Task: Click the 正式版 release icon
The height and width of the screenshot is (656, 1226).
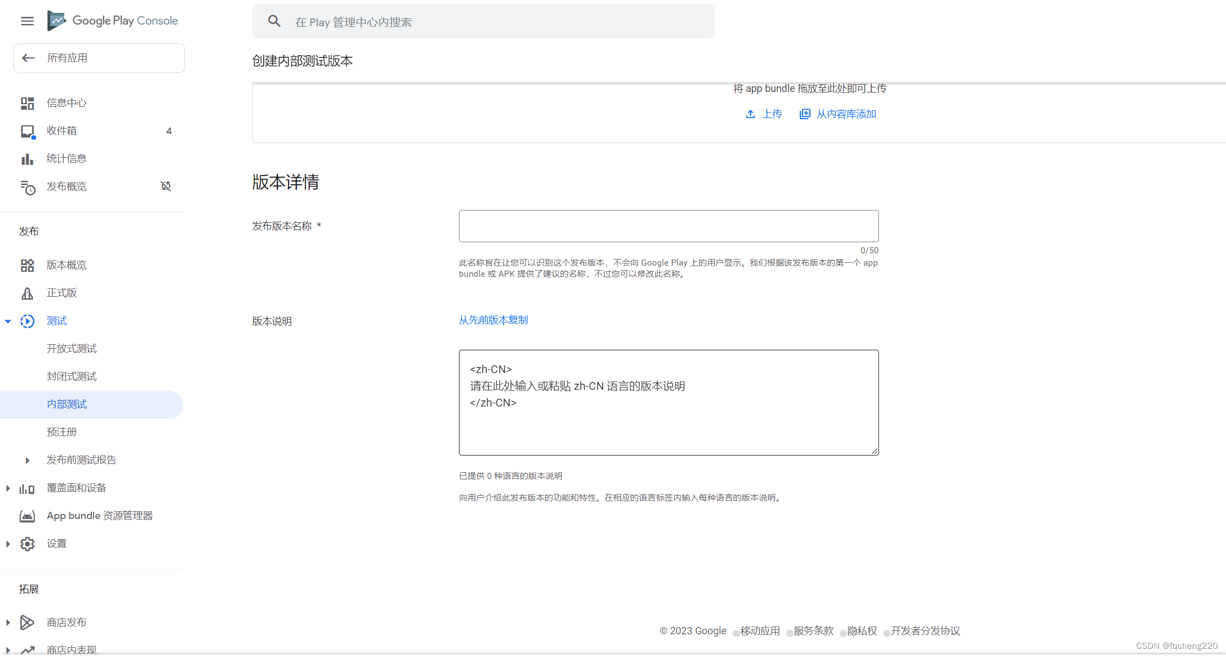Action: point(27,293)
